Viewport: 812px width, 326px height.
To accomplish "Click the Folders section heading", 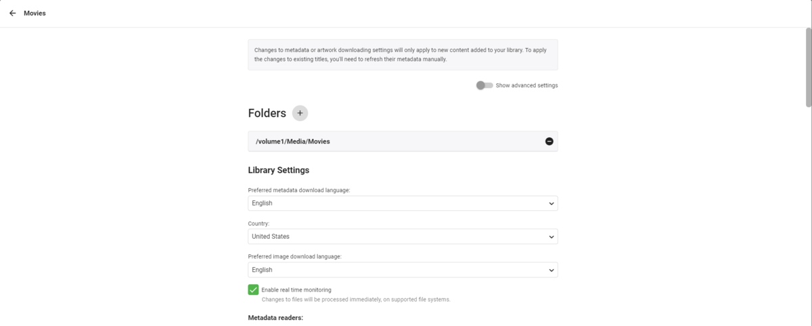I will pos(267,113).
